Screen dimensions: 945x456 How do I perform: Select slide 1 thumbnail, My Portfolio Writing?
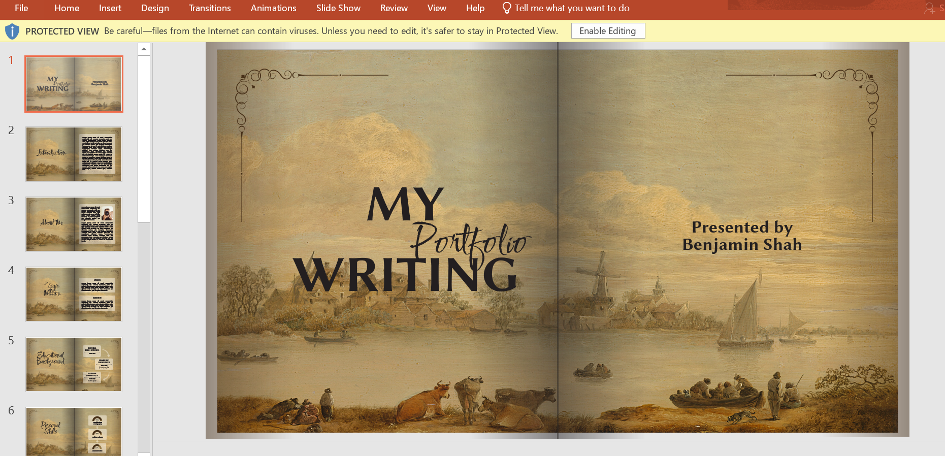(x=74, y=84)
